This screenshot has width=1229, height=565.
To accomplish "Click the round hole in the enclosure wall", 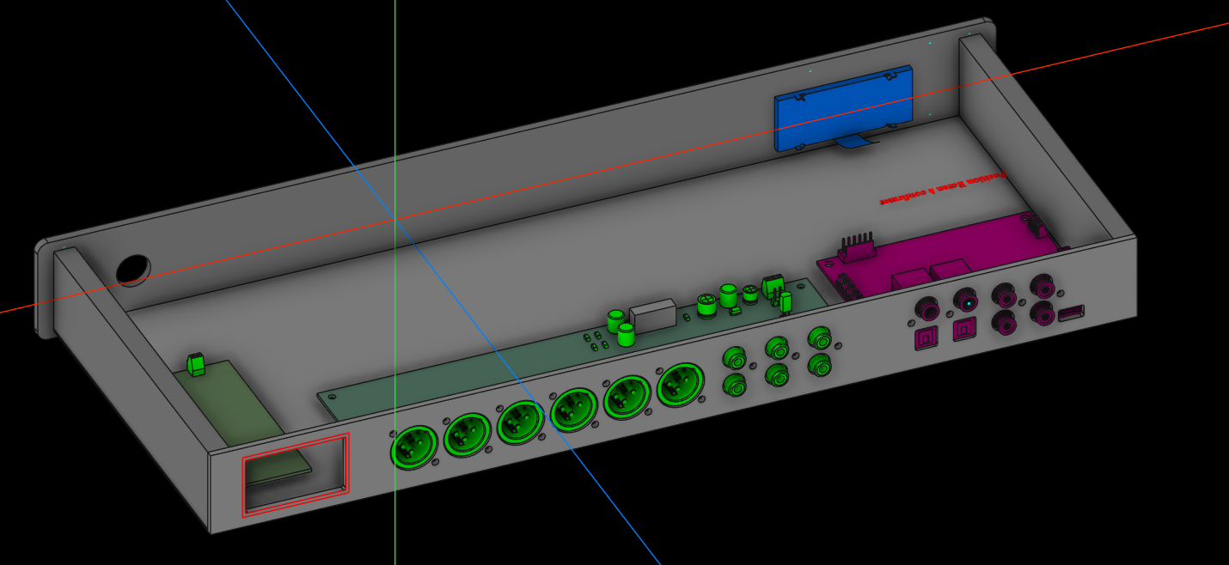I will point(131,269).
